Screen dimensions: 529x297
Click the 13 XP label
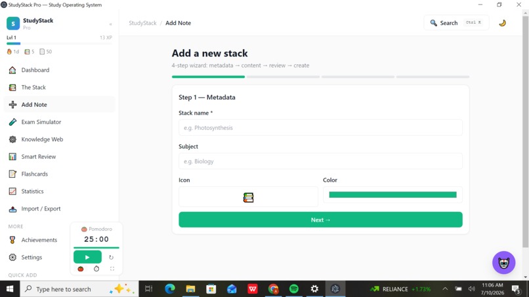coord(106,37)
